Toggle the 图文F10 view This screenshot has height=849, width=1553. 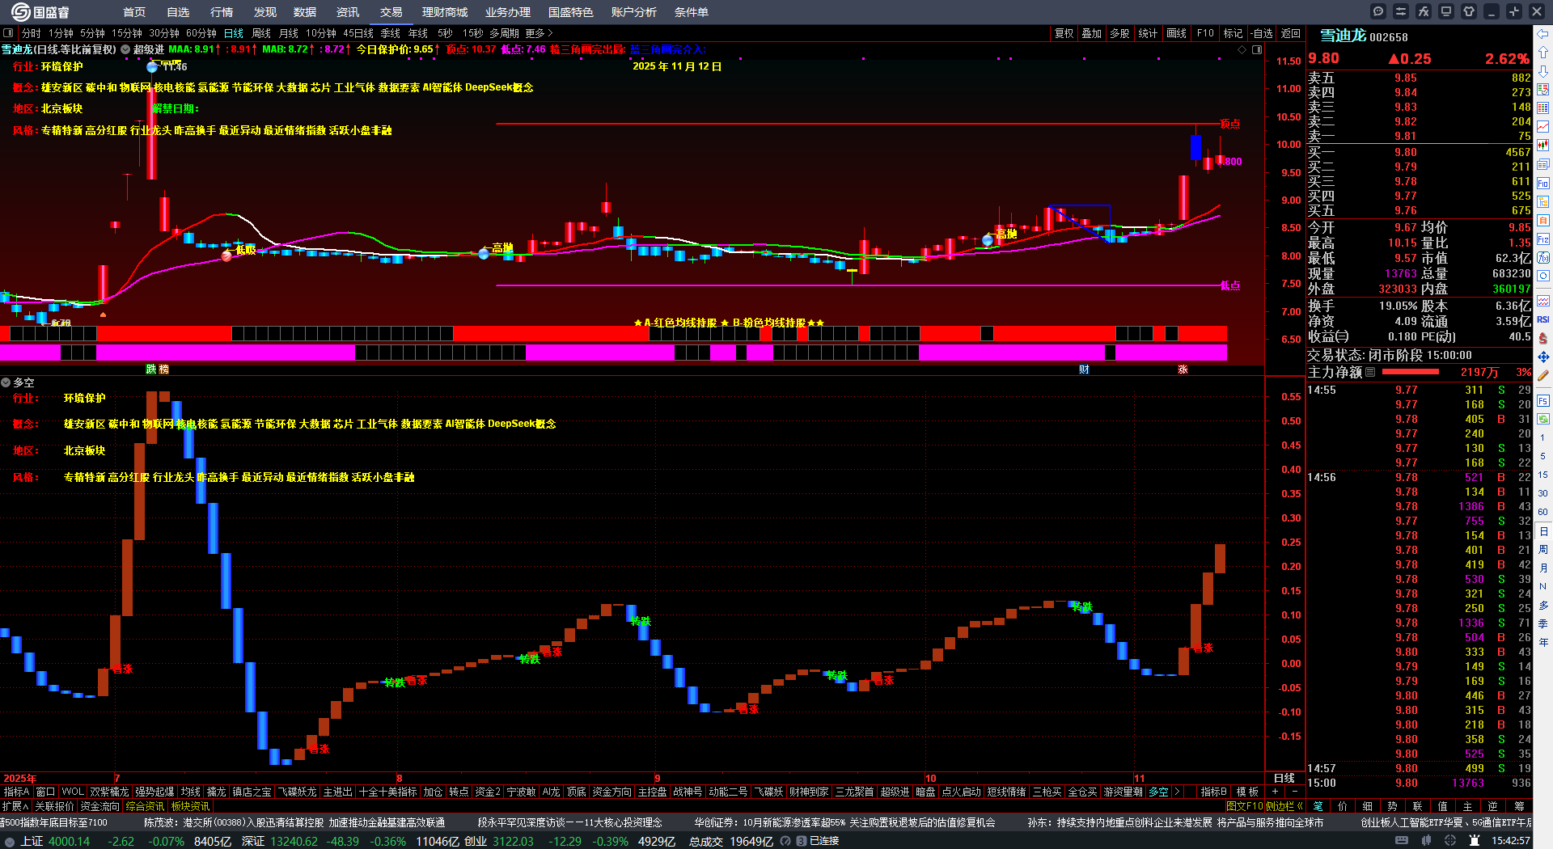pos(1245,806)
